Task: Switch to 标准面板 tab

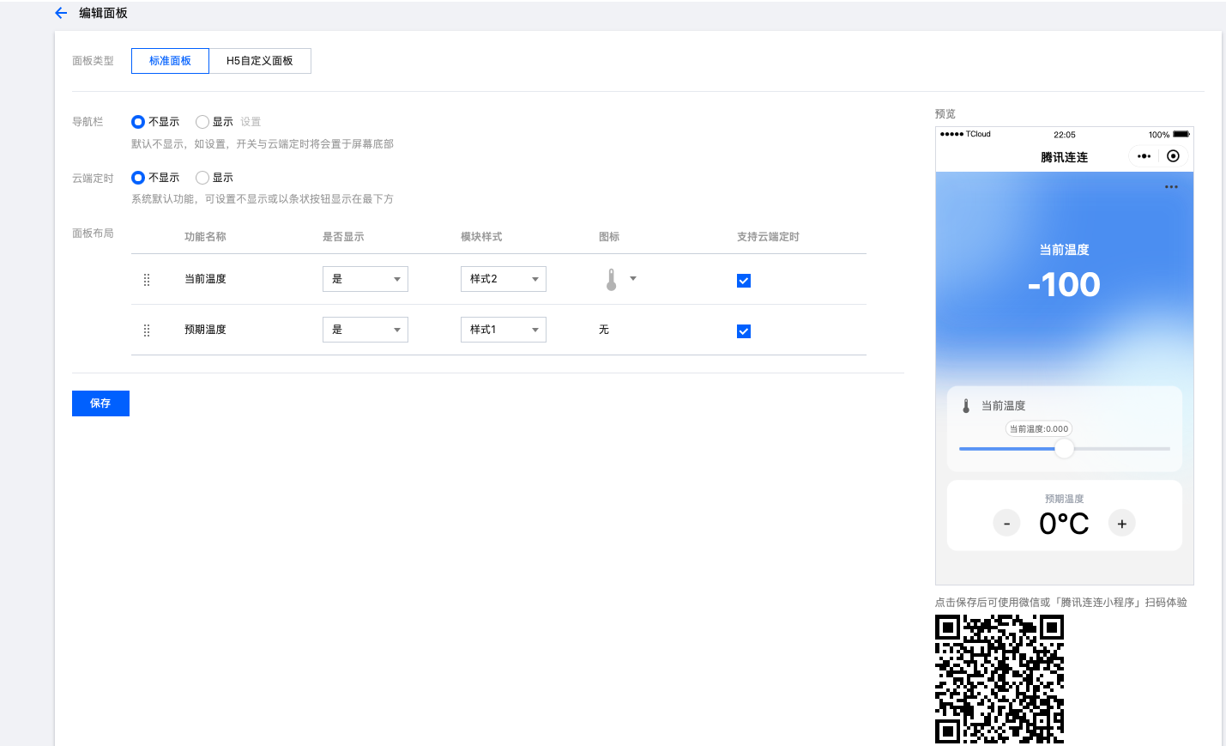Action: [170, 61]
